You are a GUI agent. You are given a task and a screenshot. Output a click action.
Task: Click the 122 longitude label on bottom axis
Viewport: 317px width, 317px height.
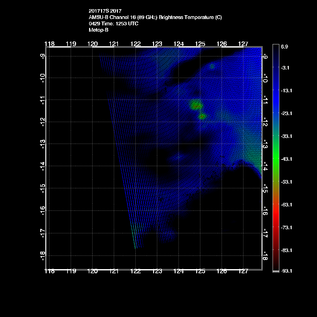[x=136, y=271]
